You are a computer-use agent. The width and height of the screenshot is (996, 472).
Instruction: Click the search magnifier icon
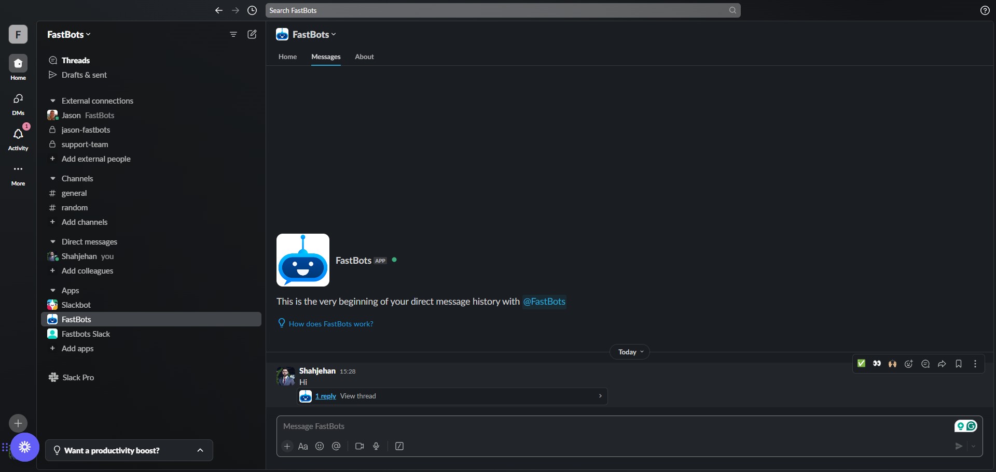(732, 10)
